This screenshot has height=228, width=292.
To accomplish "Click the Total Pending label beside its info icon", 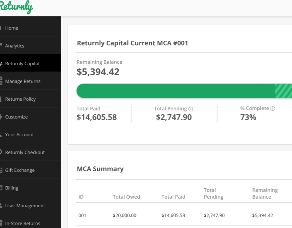I will tap(170, 109).
